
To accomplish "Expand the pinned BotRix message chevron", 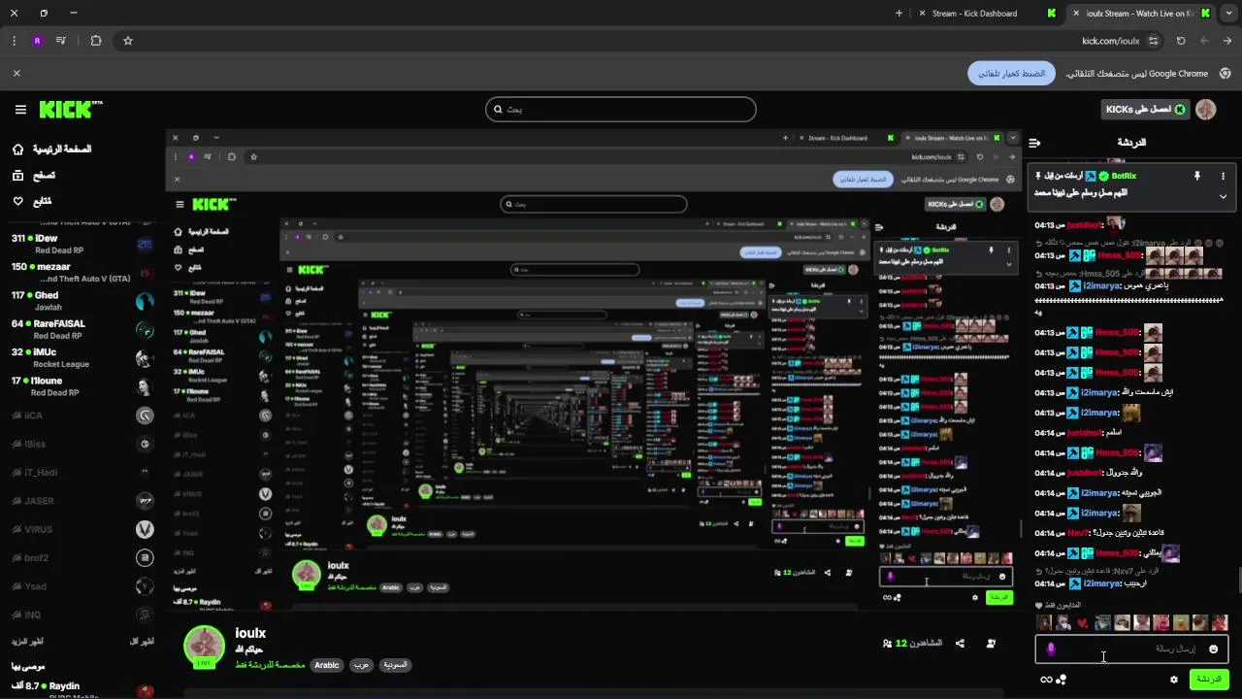I will coord(1223,196).
